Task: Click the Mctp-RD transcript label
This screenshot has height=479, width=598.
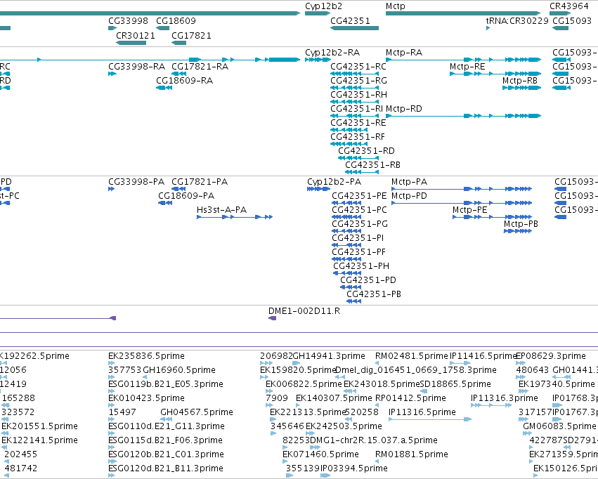Action: coord(404,109)
